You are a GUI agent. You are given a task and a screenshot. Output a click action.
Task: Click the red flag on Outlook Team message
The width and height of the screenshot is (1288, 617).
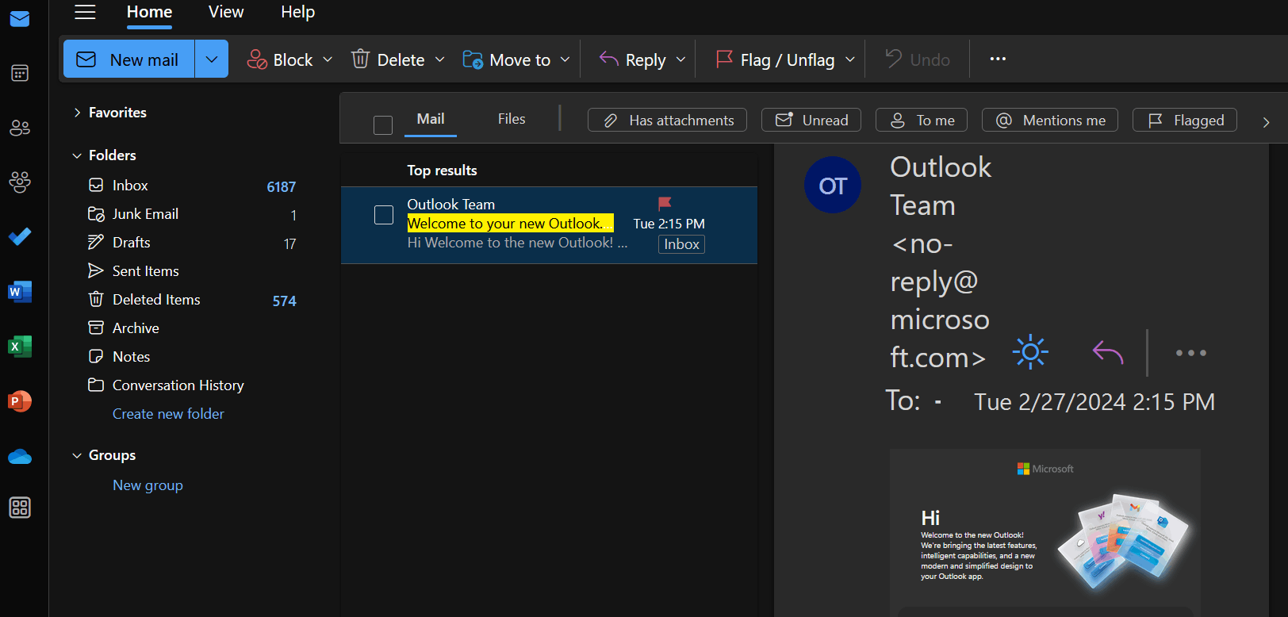(665, 204)
